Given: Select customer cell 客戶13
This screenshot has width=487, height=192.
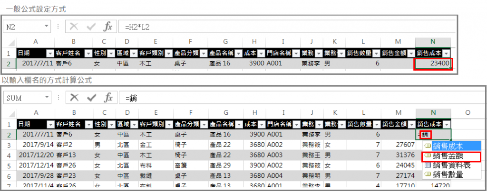Looking at the screenshot, I should (74, 155).
